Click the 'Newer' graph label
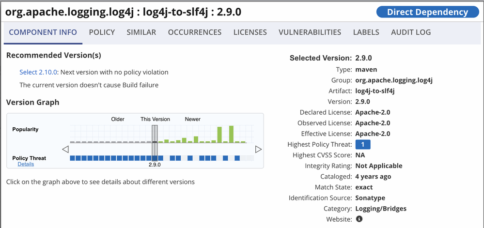Image resolution: width=484 pixels, height=228 pixels. pos(193,119)
